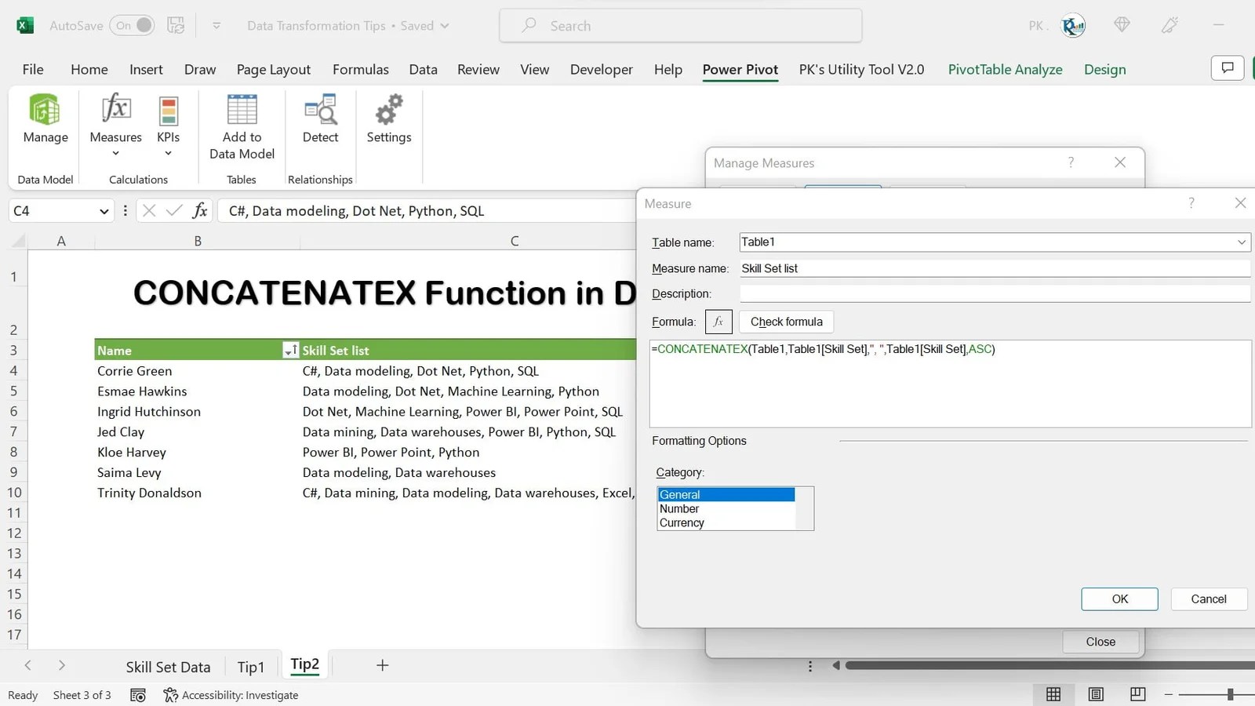Open the Skill Set list column filter

(x=290, y=350)
